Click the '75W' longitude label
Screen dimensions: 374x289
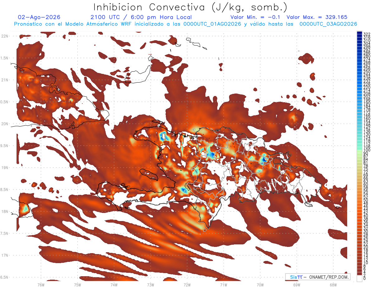point(77,285)
